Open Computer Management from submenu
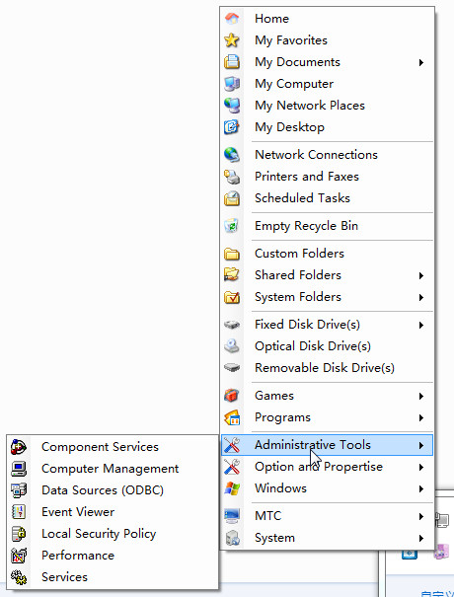Image resolution: width=454 pixels, height=597 pixels. click(x=113, y=469)
